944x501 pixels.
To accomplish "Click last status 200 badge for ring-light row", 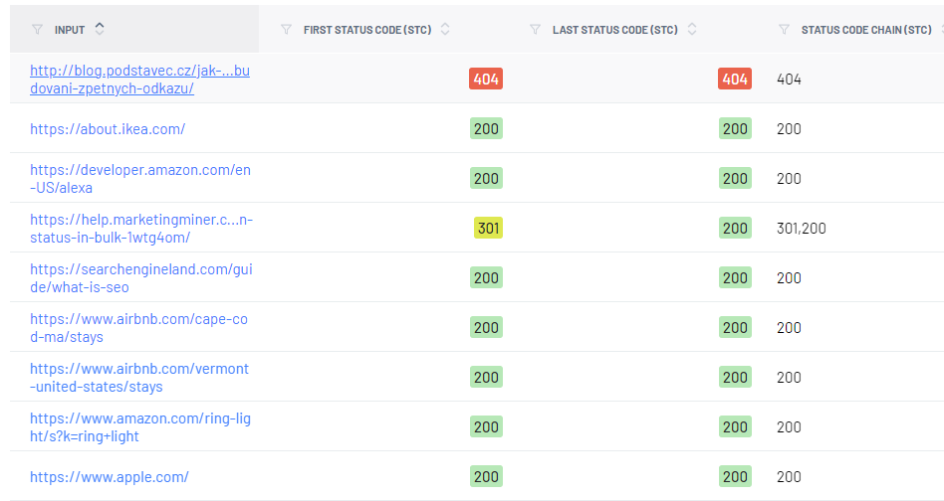I will 735,427.
